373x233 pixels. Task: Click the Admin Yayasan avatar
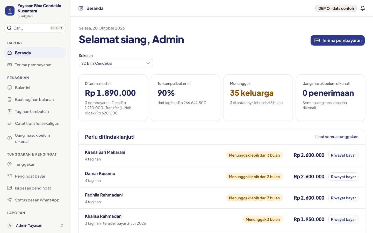[x=10, y=225]
